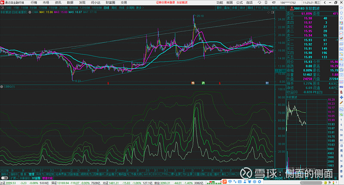This screenshot has height=185, width=344.
Task: Click the 多股 toolbar button
Action: [x=234, y=8]
